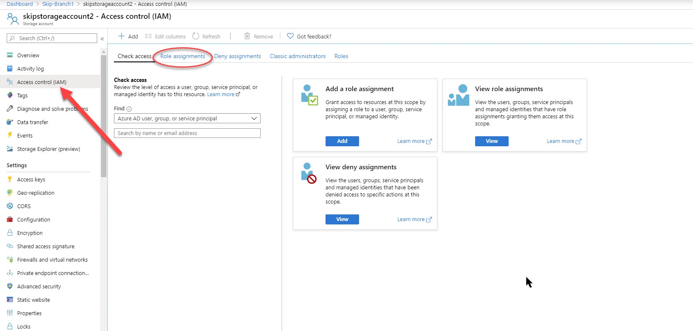The width and height of the screenshot is (693, 331).
Task: Click the Advanced security shield icon
Action: tap(10, 286)
